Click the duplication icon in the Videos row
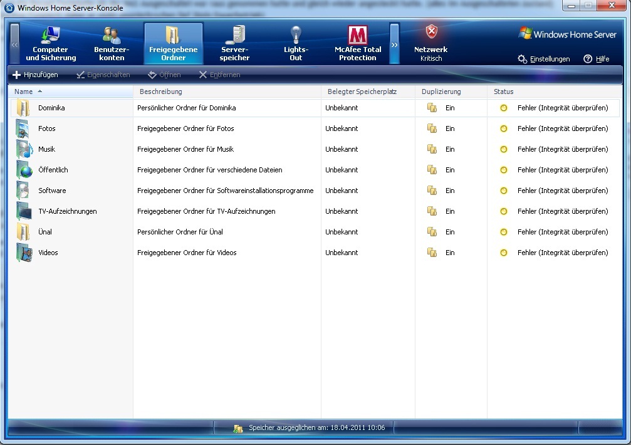The image size is (631, 445). (432, 253)
